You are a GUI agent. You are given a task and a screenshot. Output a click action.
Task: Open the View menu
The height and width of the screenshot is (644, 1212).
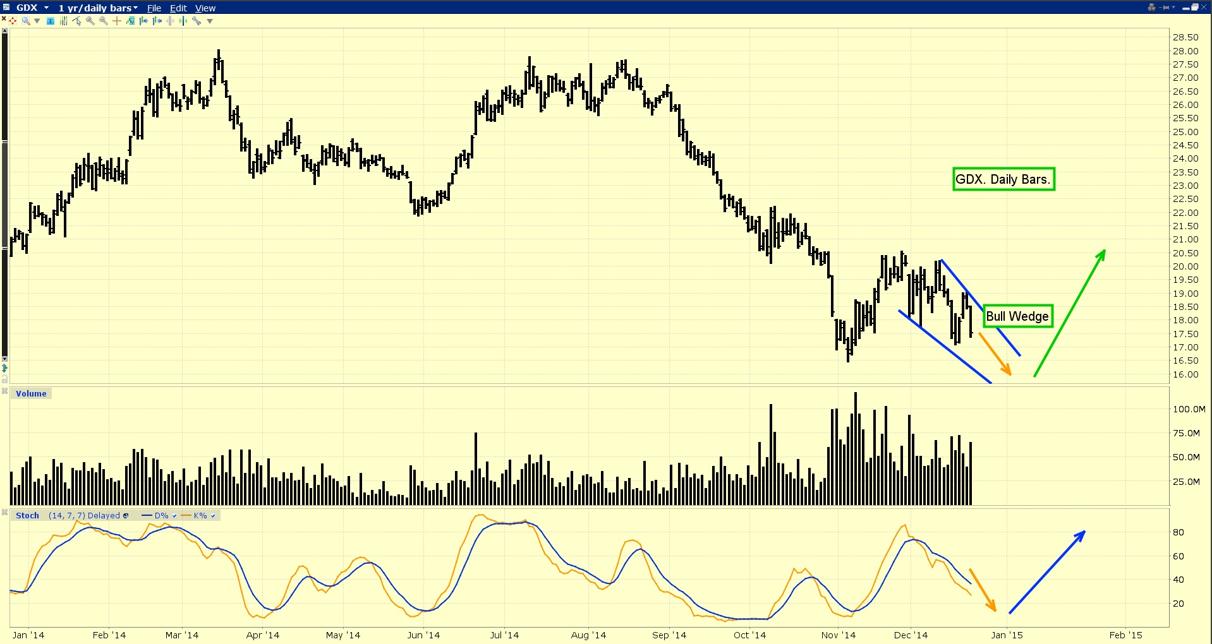[205, 8]
